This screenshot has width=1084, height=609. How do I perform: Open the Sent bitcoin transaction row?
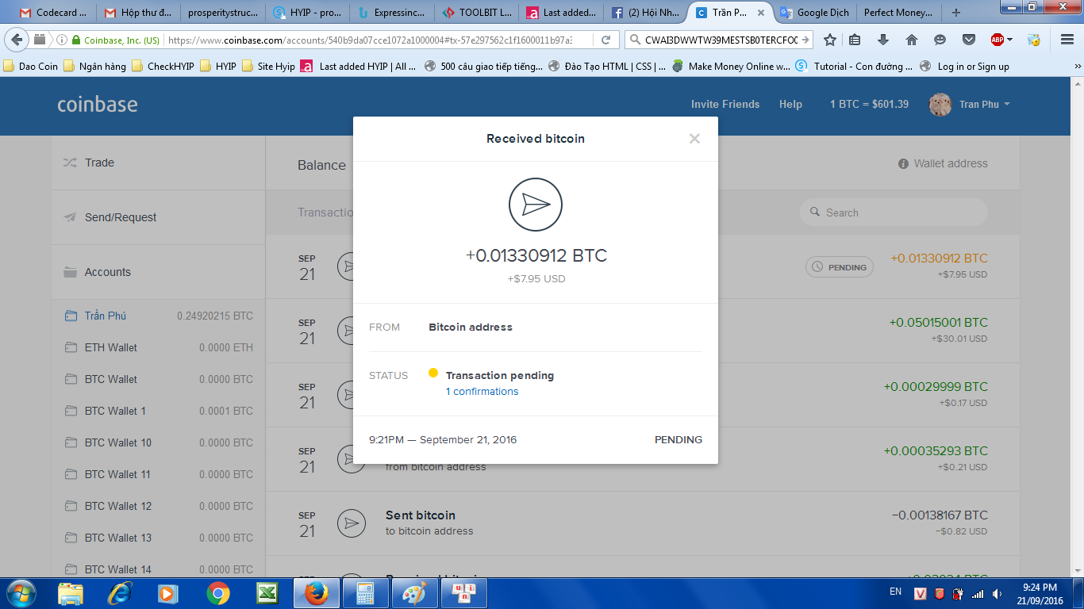[x=643, y=523]
